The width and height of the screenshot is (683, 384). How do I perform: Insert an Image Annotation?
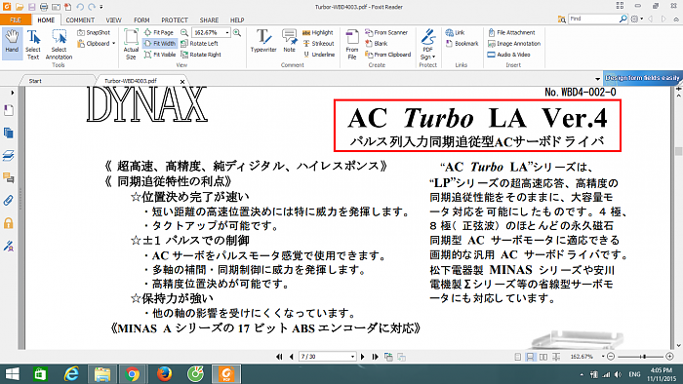click(x=514, y=44)
